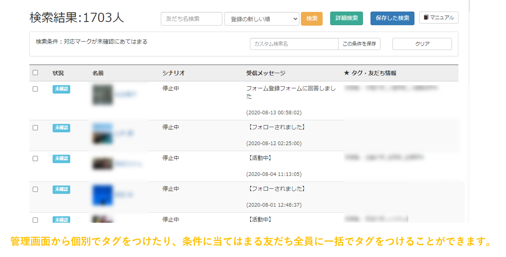Open the マニュアル manual button
The height and width of the screenshot is (257, 506).
click(439, 18)
